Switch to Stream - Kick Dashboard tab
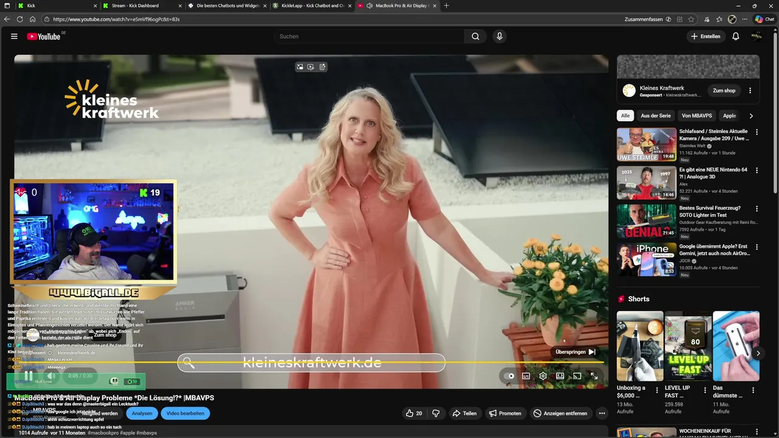 click(x=141, y=5)
